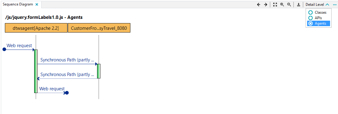The image size is (338, 114).
Task: Zoom out with magnifier minus icon
Action: tap(289, 5)
